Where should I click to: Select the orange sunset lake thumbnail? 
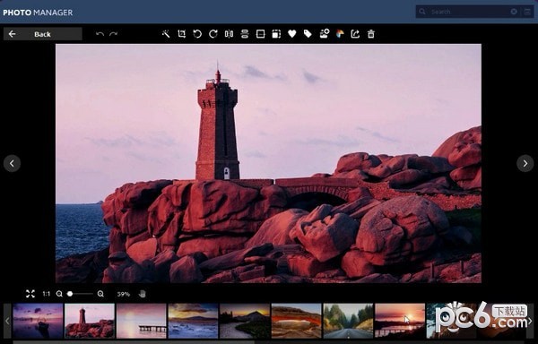pyautogui.click(x=400, y=321)
